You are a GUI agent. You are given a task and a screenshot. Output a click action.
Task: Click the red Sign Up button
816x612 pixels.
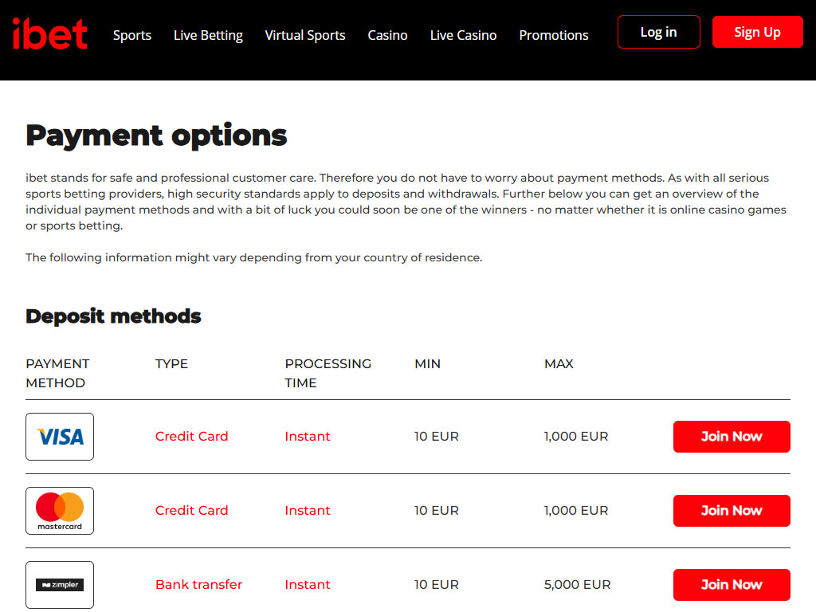(x=757, y=32)
